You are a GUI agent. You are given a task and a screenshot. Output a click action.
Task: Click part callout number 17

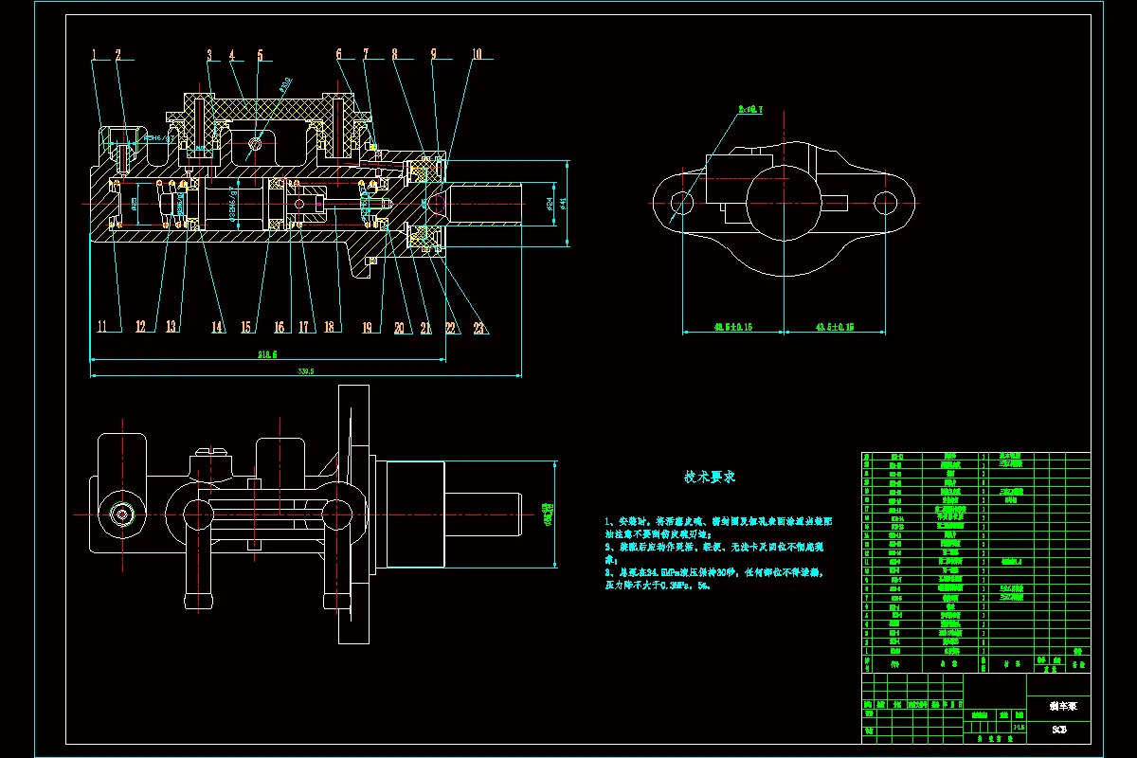[x=303, y=327]
